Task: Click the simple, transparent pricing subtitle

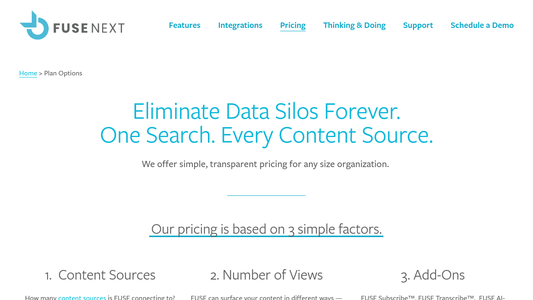Action: click(x=265, y=164)
